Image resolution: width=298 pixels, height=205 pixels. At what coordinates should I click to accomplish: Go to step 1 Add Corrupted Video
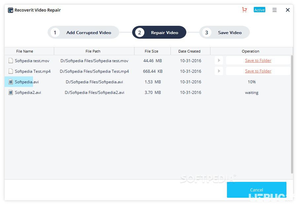pyautogui.click(x=83, y=32)
